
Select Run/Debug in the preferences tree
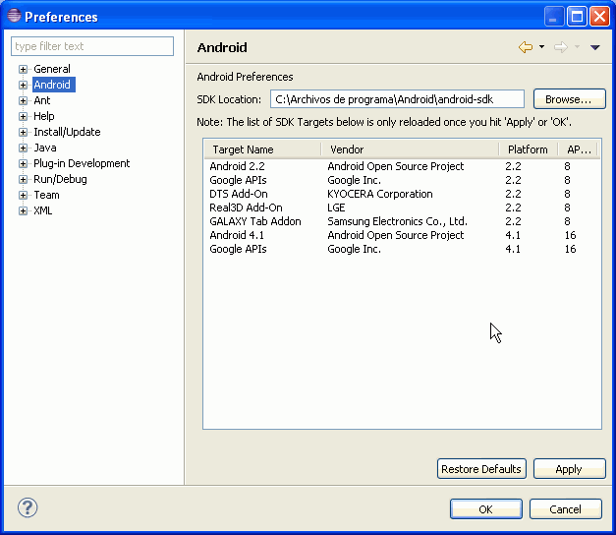pos(61,179)
